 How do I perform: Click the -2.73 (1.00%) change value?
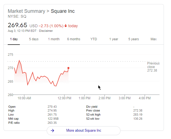51,26
